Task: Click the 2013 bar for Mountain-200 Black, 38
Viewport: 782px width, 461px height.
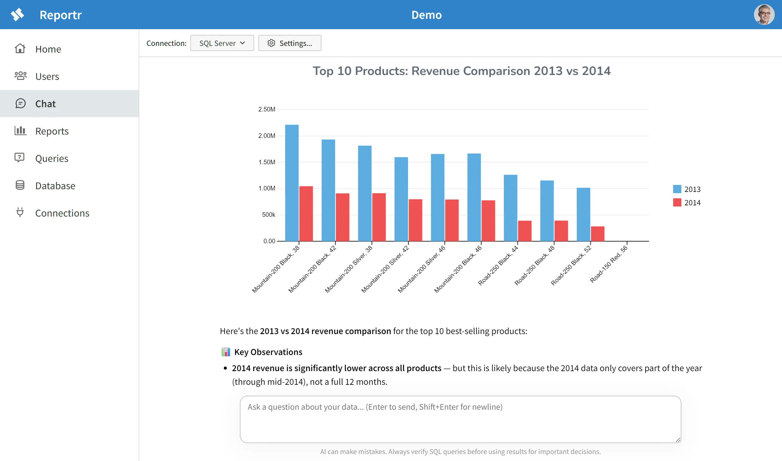Action: coord(292,183)
